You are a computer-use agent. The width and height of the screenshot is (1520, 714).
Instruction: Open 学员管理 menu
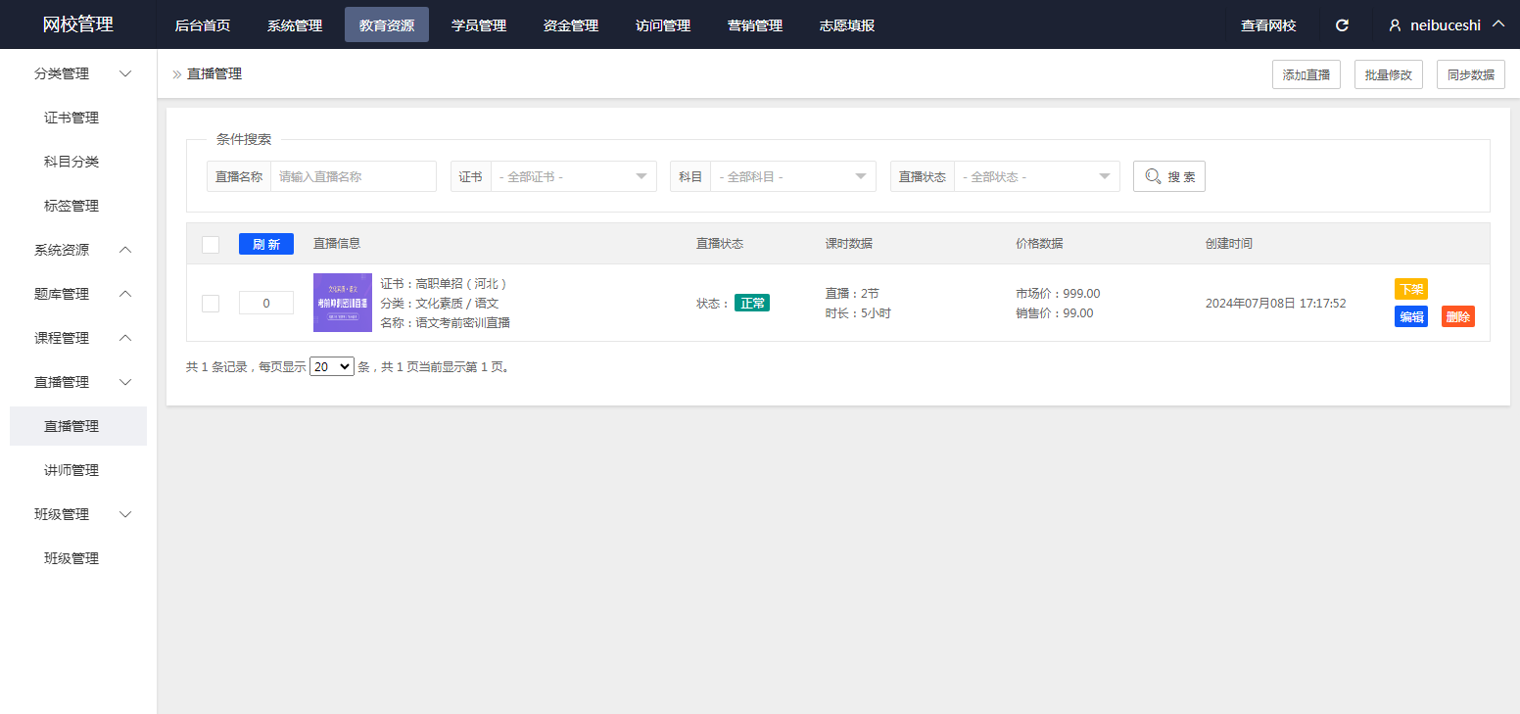[479, 25]
